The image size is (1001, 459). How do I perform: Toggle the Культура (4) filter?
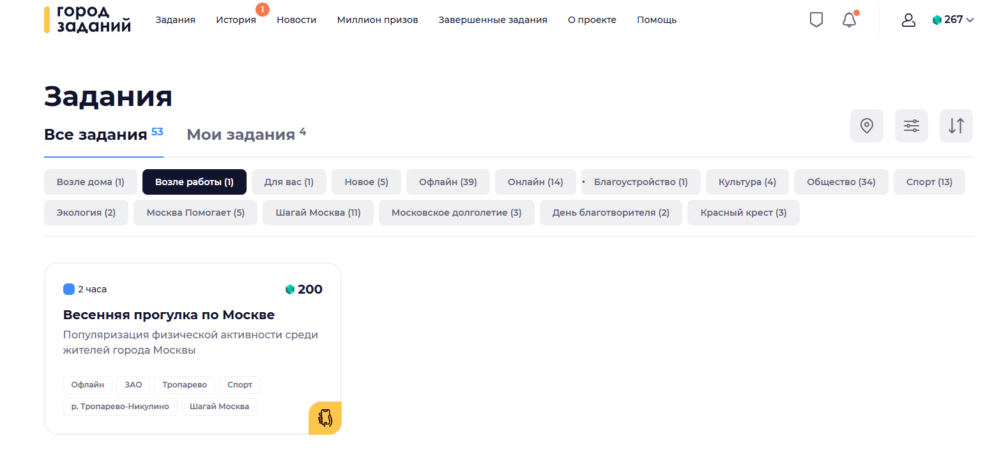coord(747,182)
